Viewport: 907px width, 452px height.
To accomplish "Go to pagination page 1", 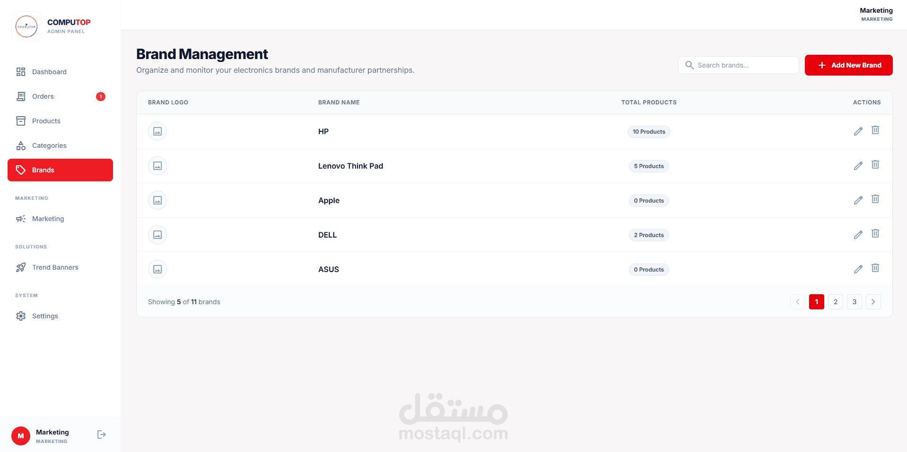I will pos(816,302).
